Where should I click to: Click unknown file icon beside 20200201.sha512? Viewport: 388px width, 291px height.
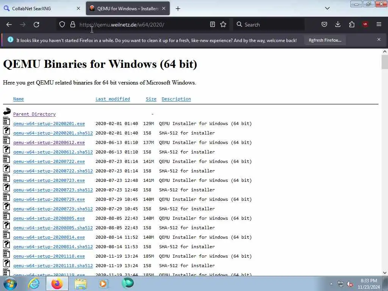click(x=6, y=130)
